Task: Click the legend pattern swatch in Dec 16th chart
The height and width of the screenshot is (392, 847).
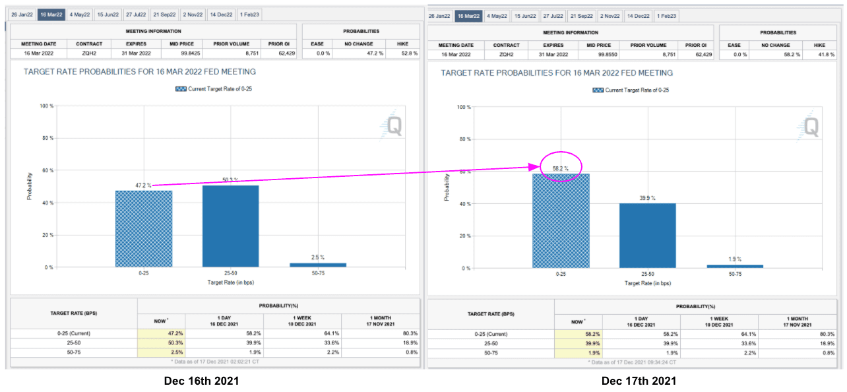Action: click(181, 88)
